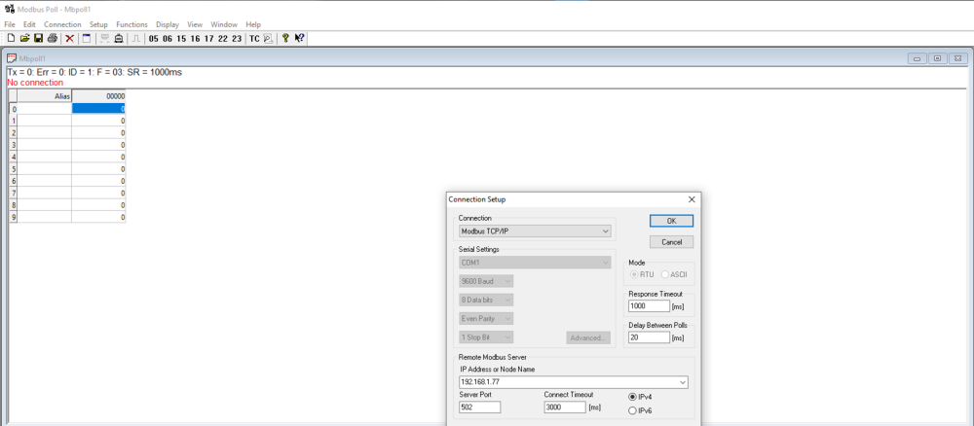Viewport: 974px width, 426px height.
Task: Click the red No connection status text
Action: [x=35, y=83]
